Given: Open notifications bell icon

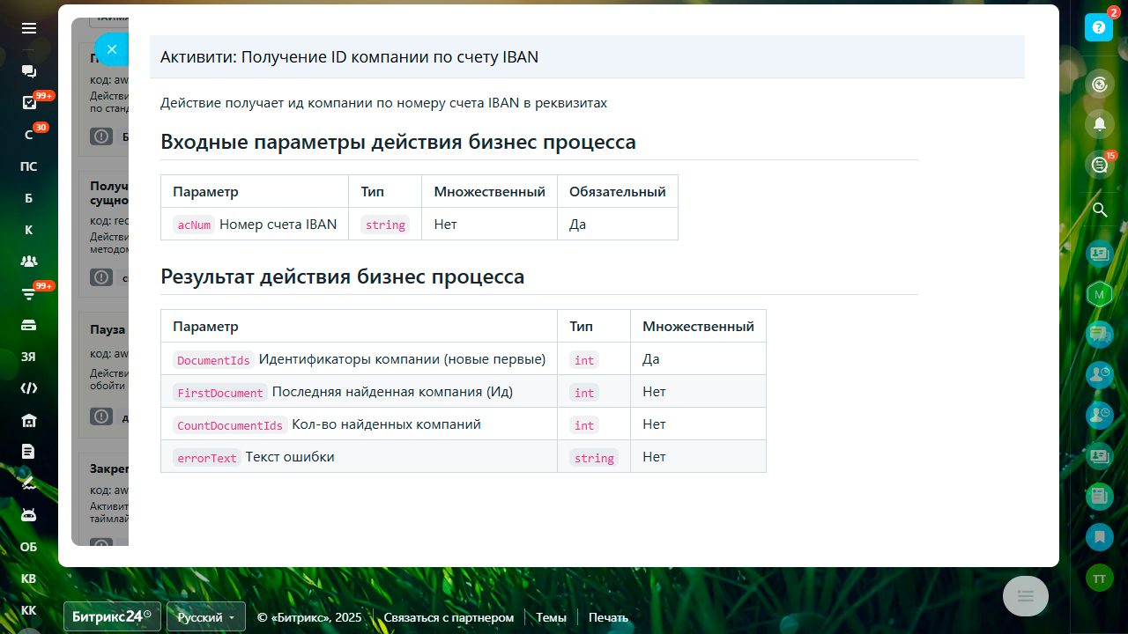Looking at the screenshot, I should point(1099,124).
